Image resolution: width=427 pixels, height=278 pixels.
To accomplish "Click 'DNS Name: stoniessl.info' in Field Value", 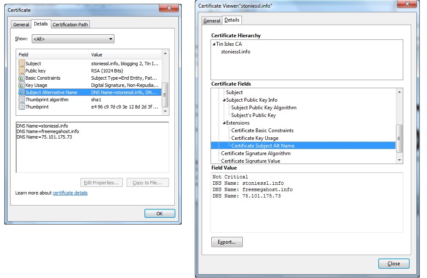I will click(248, 183).
